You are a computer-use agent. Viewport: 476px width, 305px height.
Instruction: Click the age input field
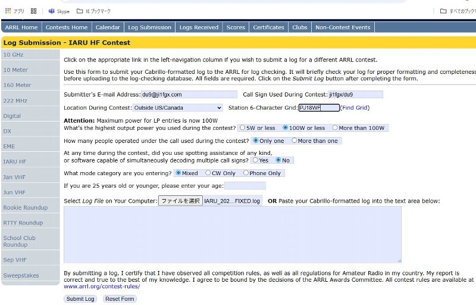[x=245, y=186]
